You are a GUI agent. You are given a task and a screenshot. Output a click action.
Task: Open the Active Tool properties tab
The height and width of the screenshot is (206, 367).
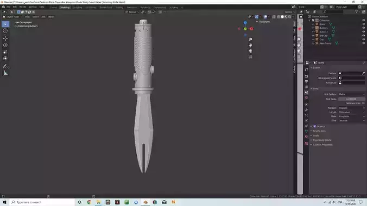[306, 70]
